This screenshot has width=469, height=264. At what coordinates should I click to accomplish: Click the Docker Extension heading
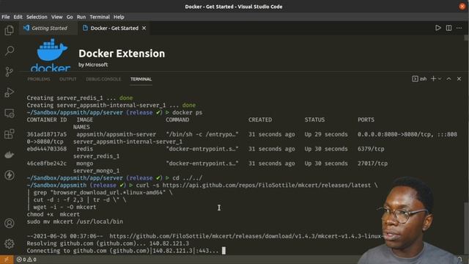tap(122, 54)
